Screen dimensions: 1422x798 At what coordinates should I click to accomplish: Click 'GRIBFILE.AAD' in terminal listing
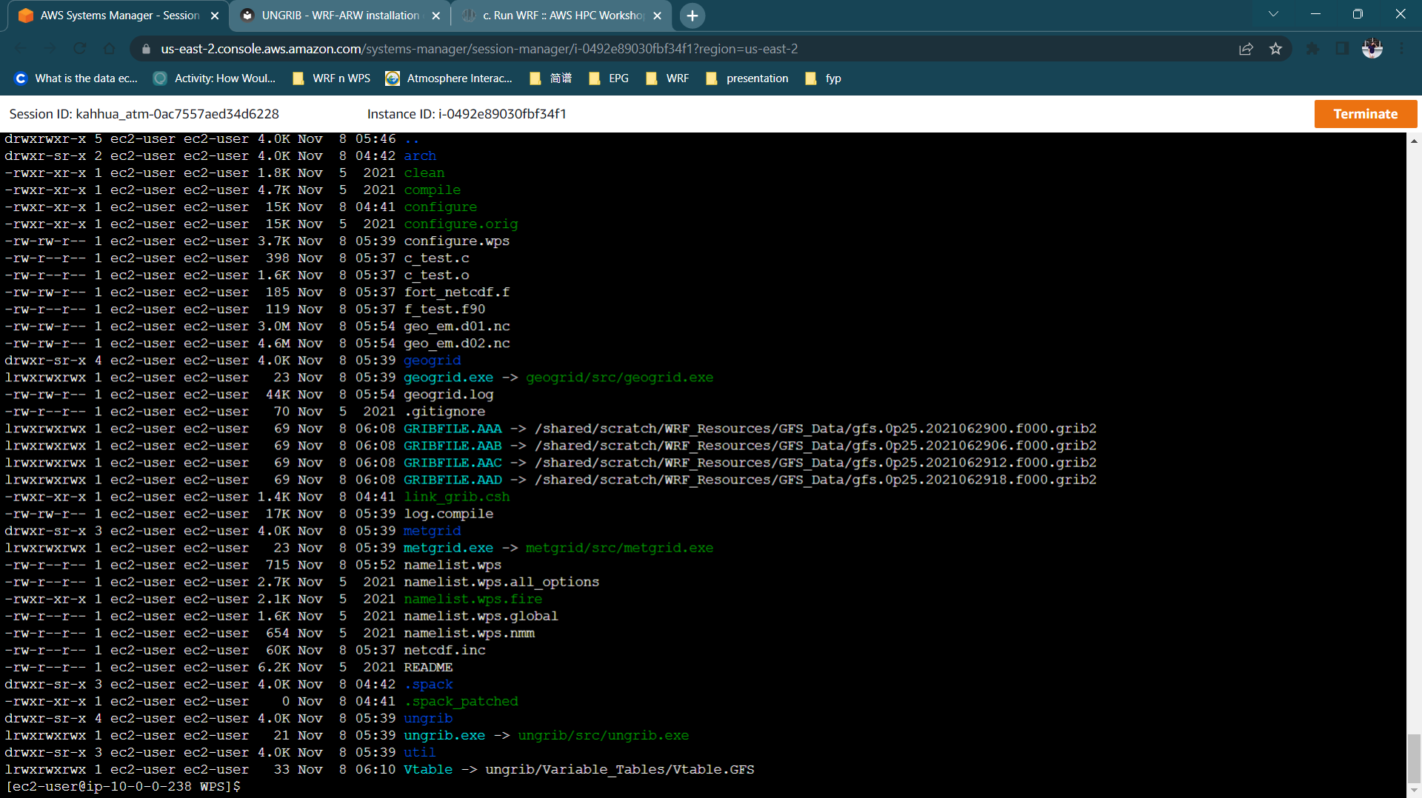point(453,480)
